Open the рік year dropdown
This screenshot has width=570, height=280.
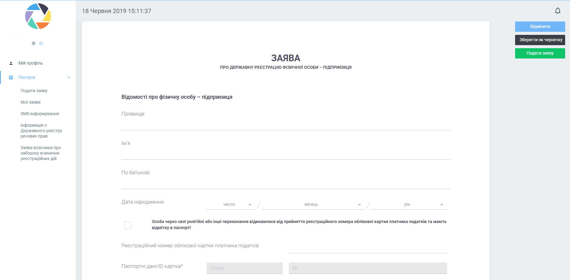coord(409,205)
